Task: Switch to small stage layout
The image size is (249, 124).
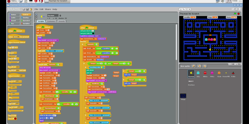Action: tap(233, 9)
